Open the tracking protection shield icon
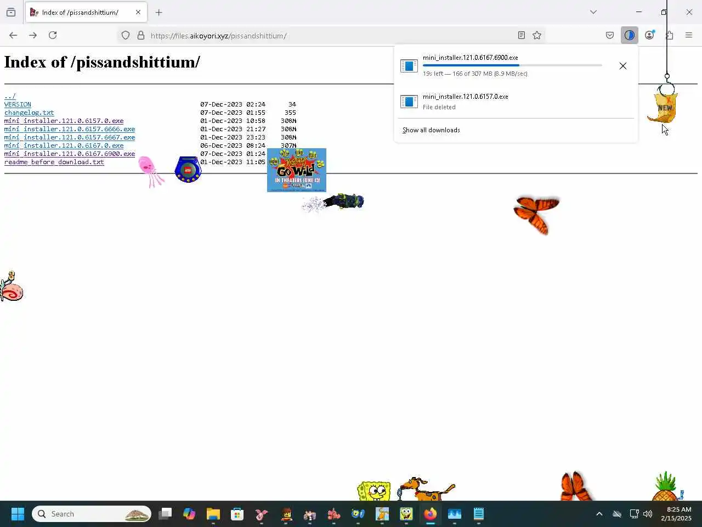 [x=126, y=36]
